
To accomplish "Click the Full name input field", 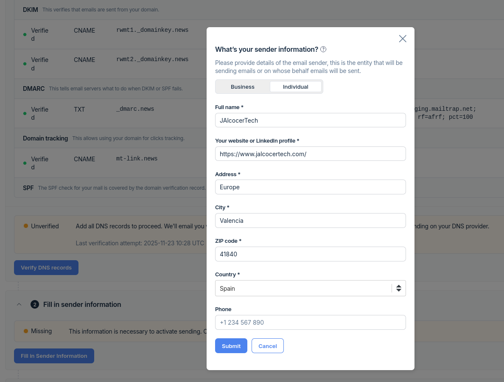I will pyautogui.click(x=310, y=120).
